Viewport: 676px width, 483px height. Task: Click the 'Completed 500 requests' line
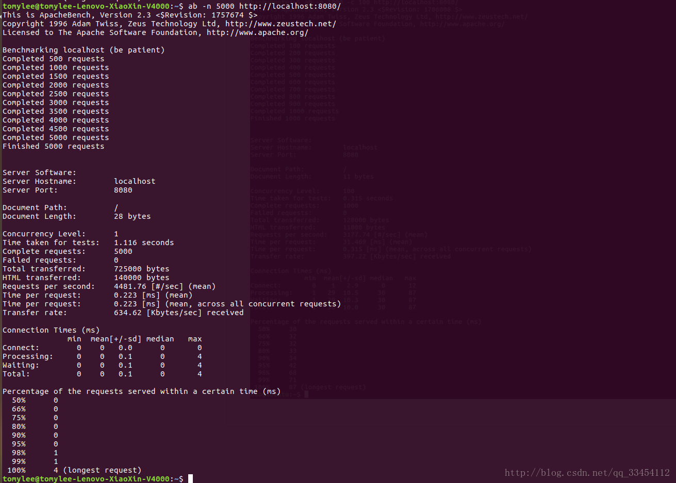coord(54,59)
